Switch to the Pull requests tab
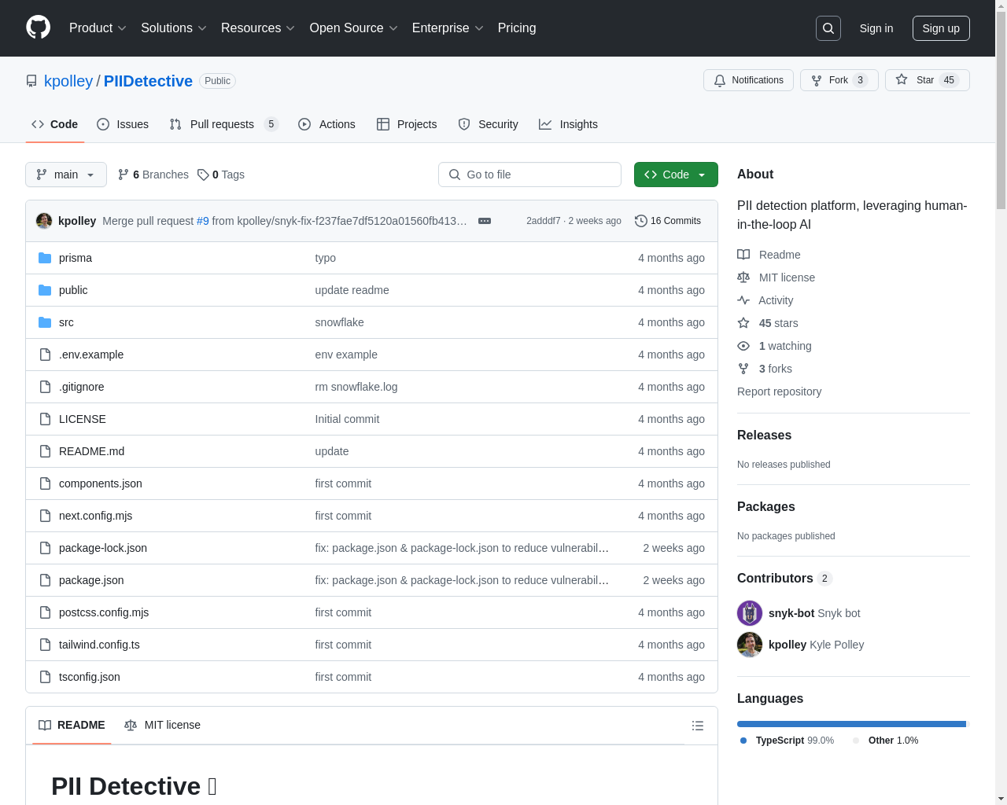Viewport: 1007px width, 805px height. [223, 124]
